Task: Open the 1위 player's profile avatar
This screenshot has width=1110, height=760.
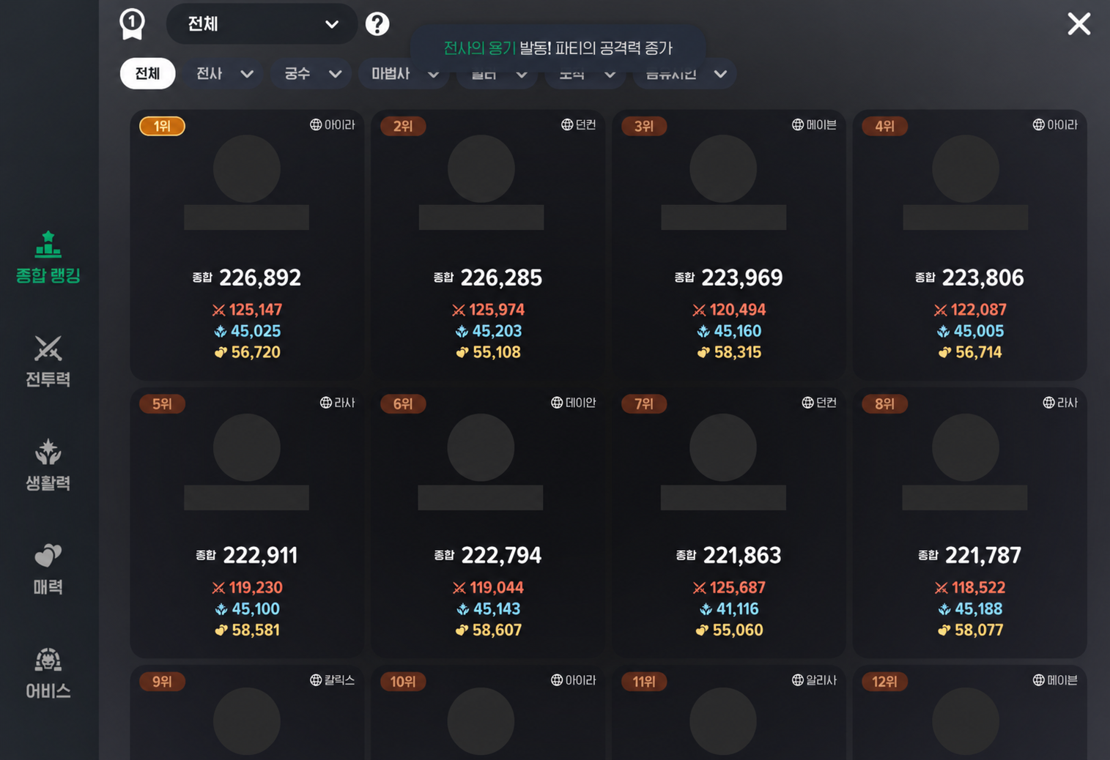Action: point(247,169)
